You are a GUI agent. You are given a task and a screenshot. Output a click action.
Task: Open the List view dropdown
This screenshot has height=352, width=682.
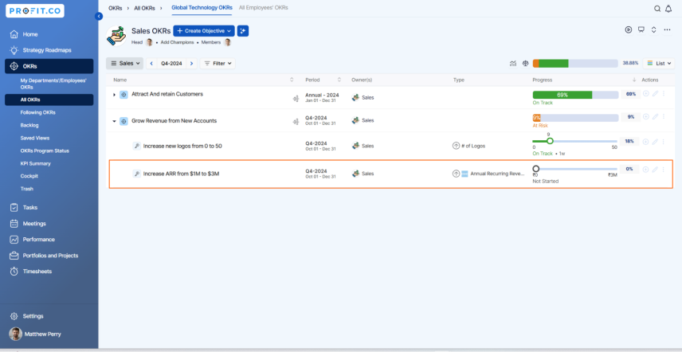(x=659, y=64)
